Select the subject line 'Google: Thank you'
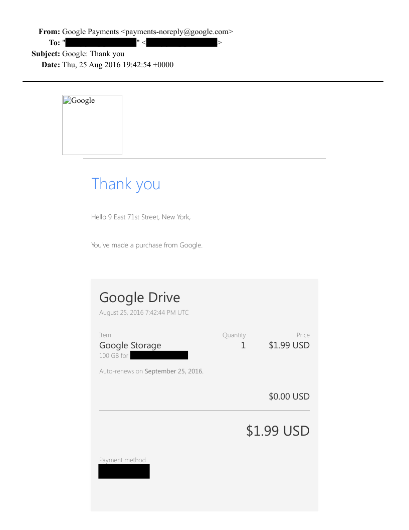 93,54
